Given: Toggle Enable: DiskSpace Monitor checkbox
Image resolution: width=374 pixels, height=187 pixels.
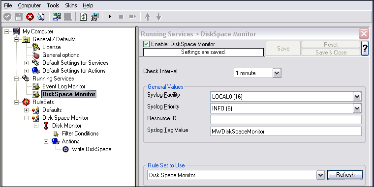Looking at the screenshot, I should click(x=146, y=44).
